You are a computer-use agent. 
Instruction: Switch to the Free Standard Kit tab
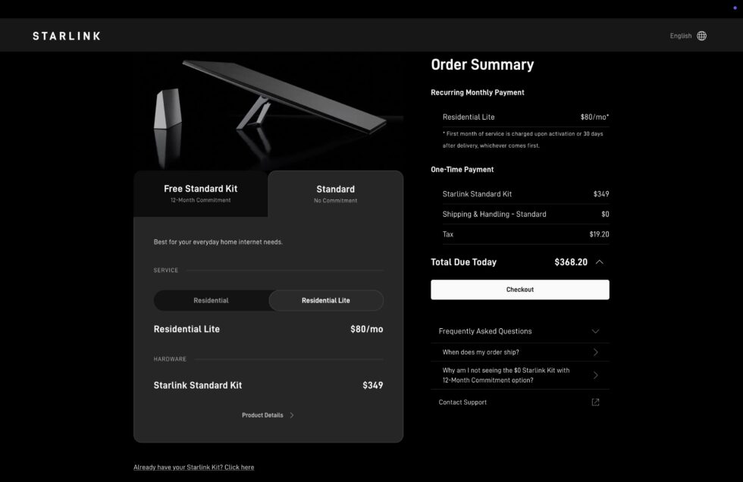200,193
